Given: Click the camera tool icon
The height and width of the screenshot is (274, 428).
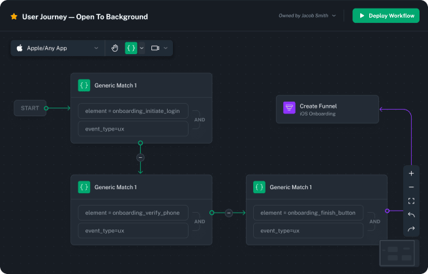Looking at the screenshot, I should [x=155, y=48].
